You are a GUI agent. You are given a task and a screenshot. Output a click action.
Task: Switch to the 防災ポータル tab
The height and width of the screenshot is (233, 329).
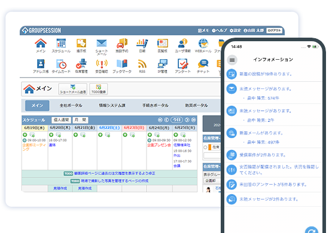tap(196, 105)
